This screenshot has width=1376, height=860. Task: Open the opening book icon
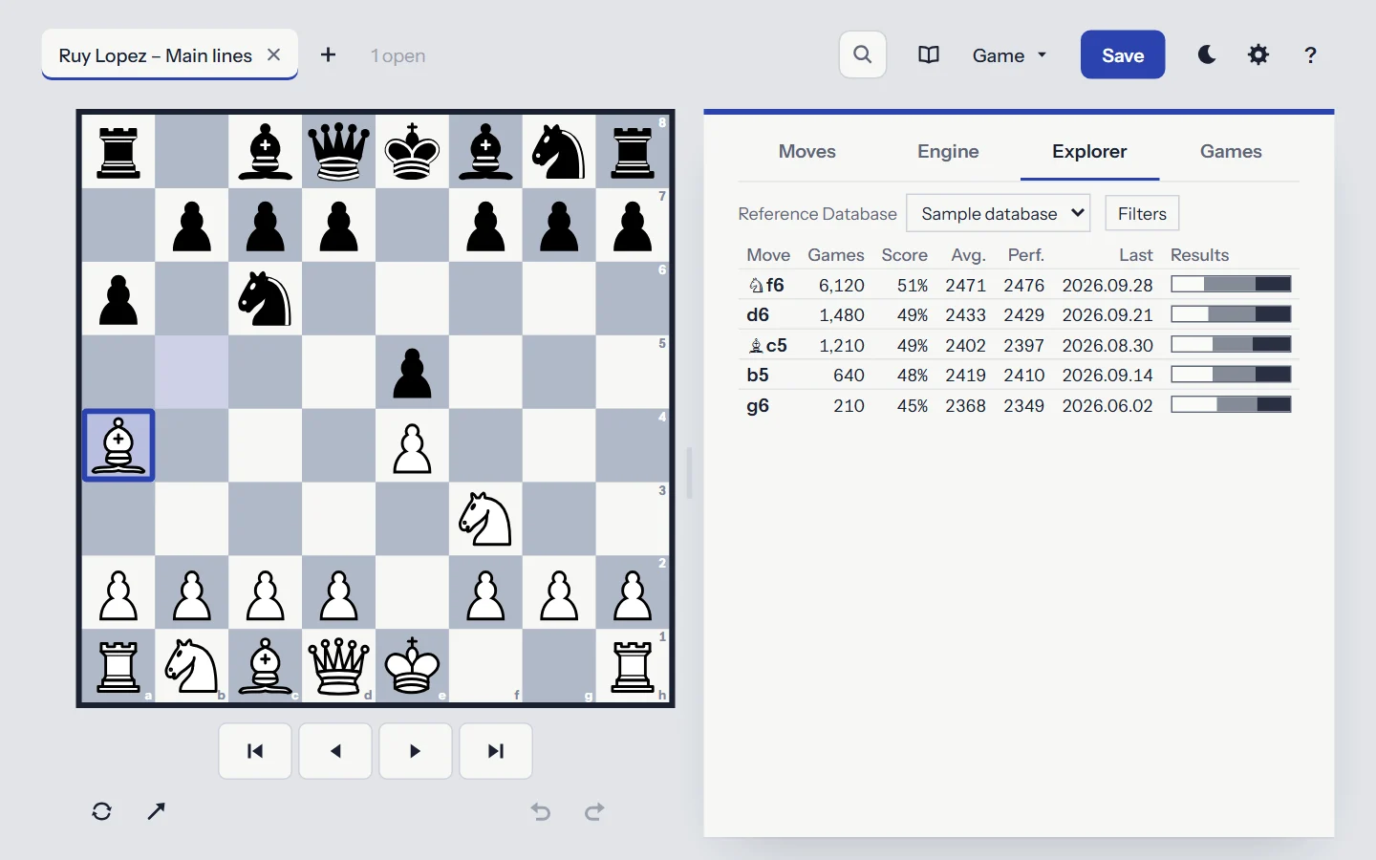point(929,54)
